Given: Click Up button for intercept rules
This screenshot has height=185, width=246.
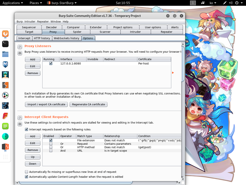Looking at the screenshot, I should pyautogui.click(x=33, y=157).
